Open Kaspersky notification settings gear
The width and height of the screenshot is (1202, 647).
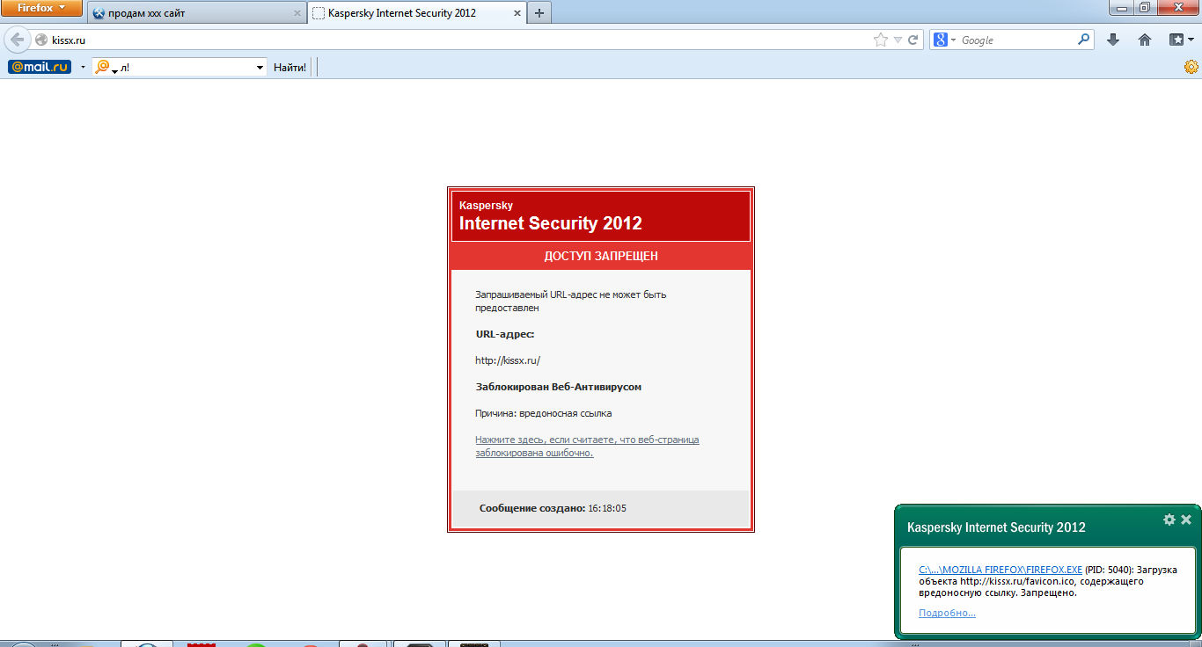pos(1169,520)
